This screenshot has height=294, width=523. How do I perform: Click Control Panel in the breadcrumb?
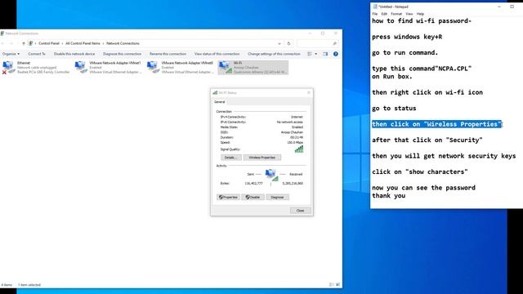(x=49, y=43)
